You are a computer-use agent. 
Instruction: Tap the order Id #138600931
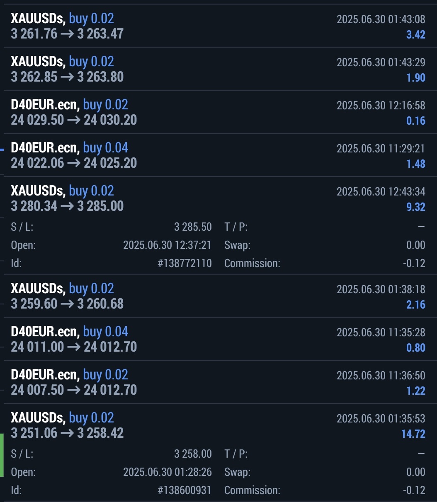(x=185, y=490)
